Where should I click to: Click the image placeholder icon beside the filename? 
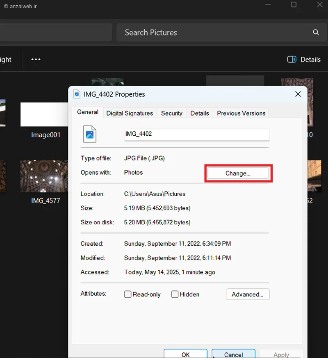tap(89, 134)
